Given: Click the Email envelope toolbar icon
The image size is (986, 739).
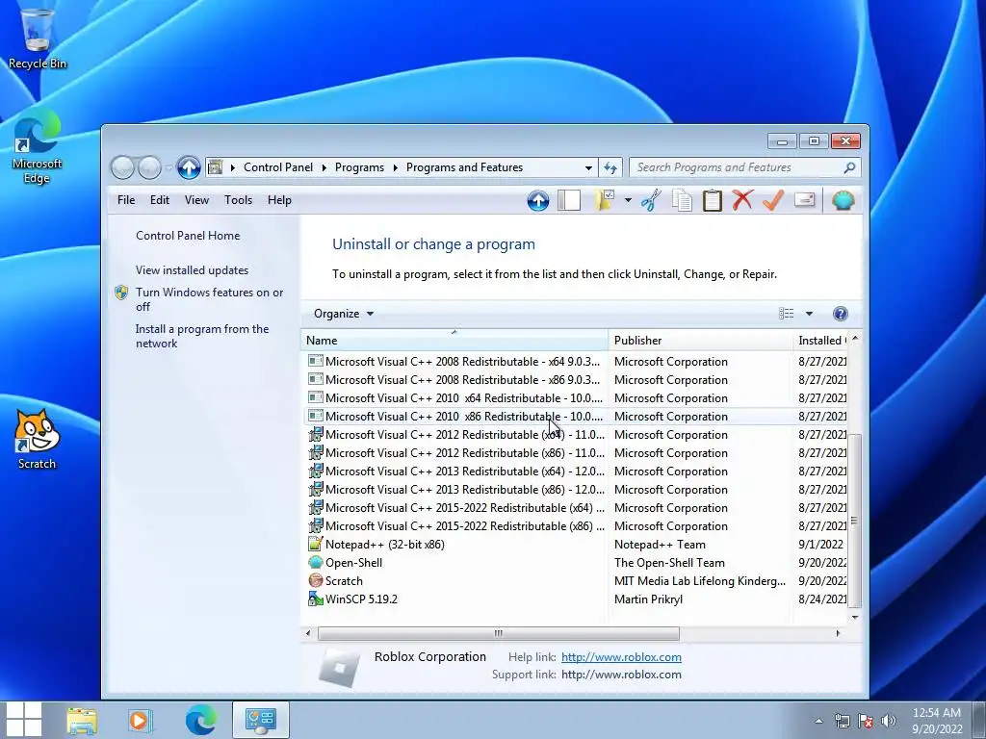Looking at the screenshot, I should tap(804, 200).
